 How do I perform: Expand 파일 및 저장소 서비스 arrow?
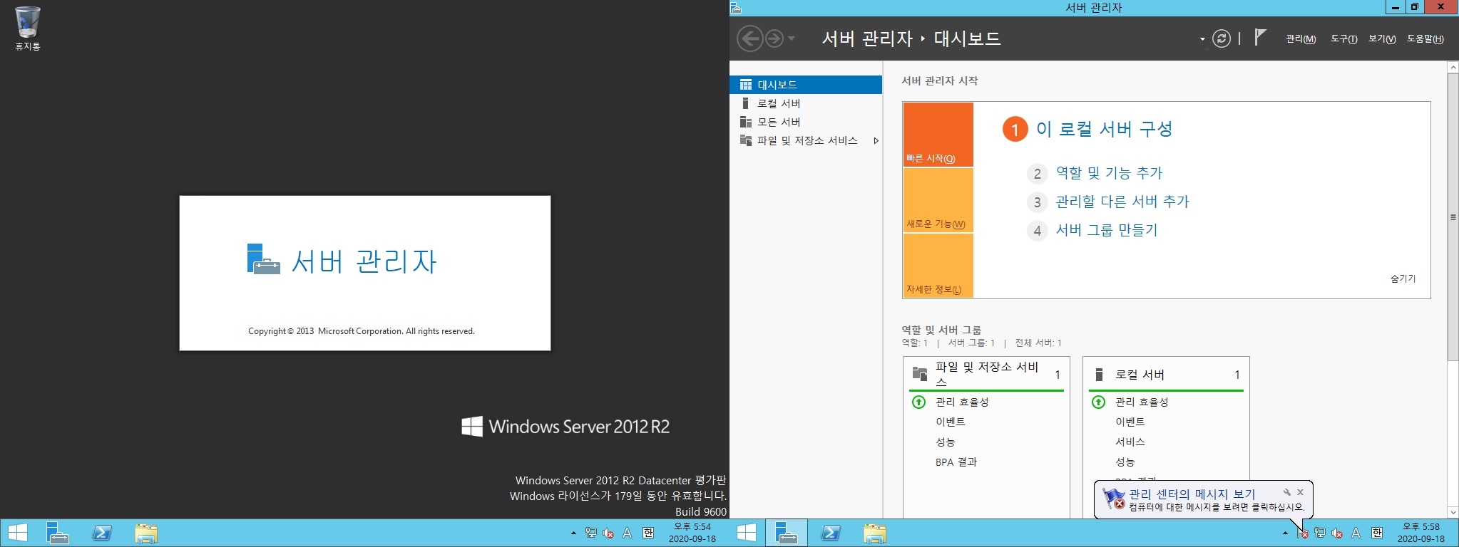(x=876, y=140)
